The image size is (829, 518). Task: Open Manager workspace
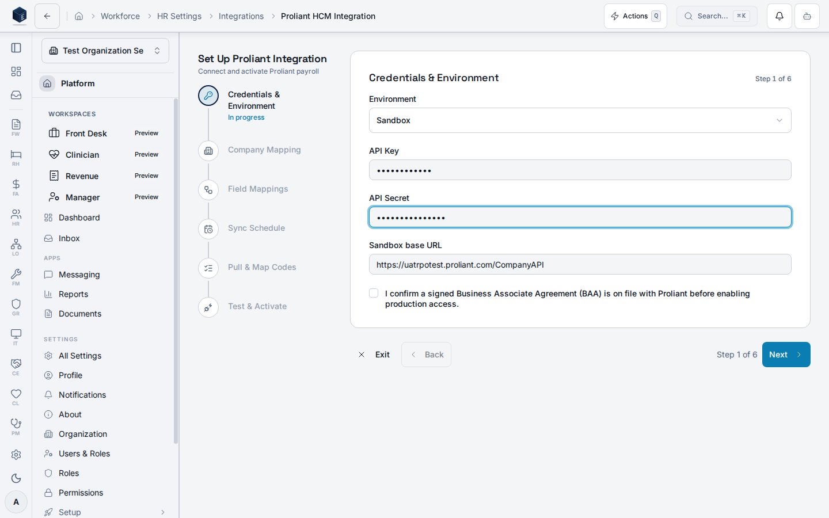pos(105,197)
